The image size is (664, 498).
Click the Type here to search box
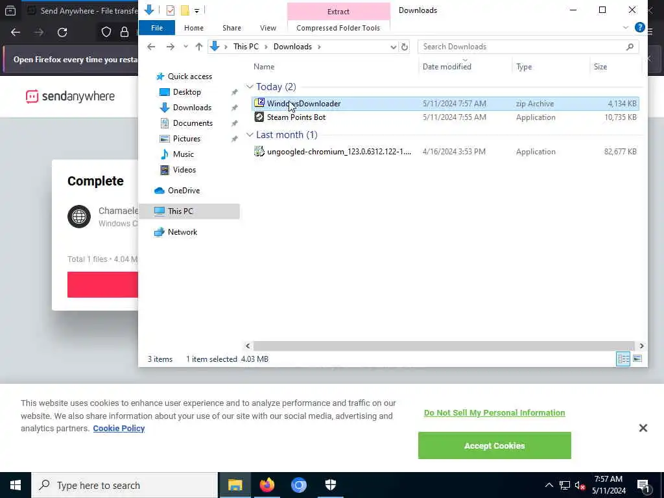124,485
